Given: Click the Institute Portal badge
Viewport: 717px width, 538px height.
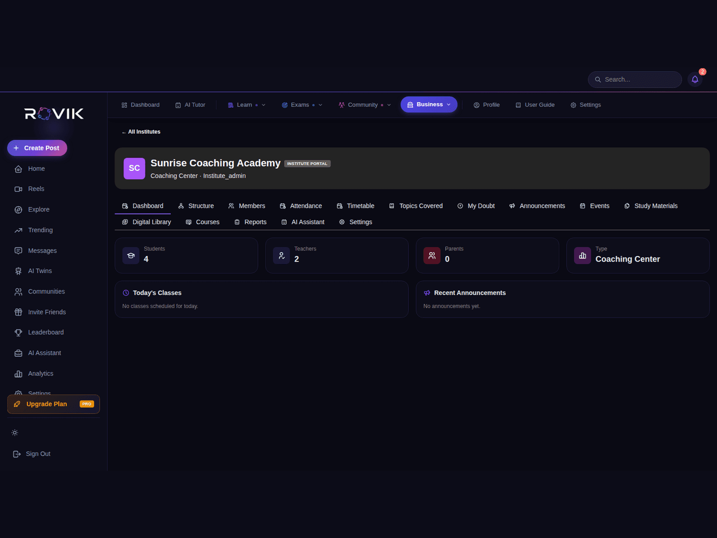Looking at the screenshot, I should [307, 163].
